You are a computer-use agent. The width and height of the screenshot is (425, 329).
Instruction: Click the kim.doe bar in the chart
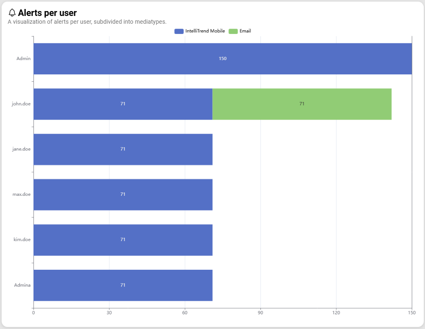(123, 240)
